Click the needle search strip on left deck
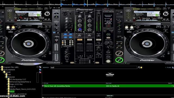Viewport: 174px width, 98px height. click(28, 24)
